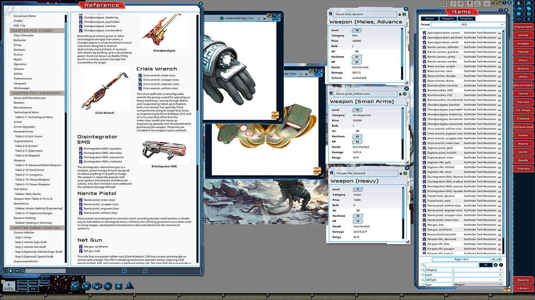The height and width of the screenshot is (300, 535).
Task: Select the Templates tab in Items
Action: tap(465, 18)
